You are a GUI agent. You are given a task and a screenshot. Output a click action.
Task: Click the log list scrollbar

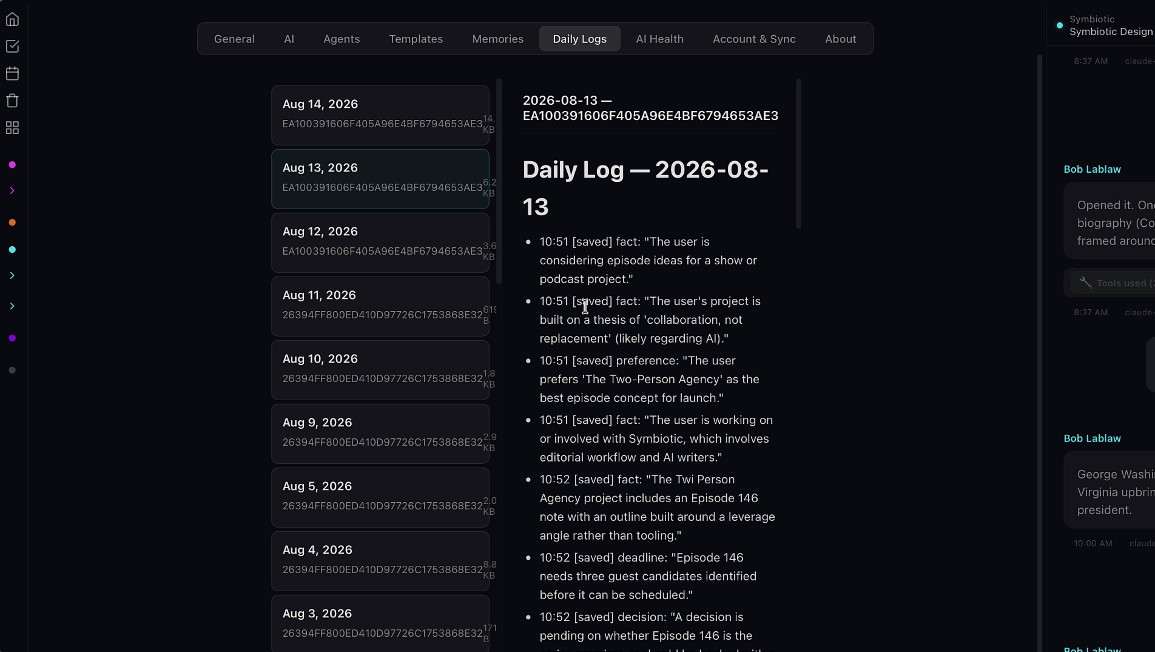click(499, 181)
